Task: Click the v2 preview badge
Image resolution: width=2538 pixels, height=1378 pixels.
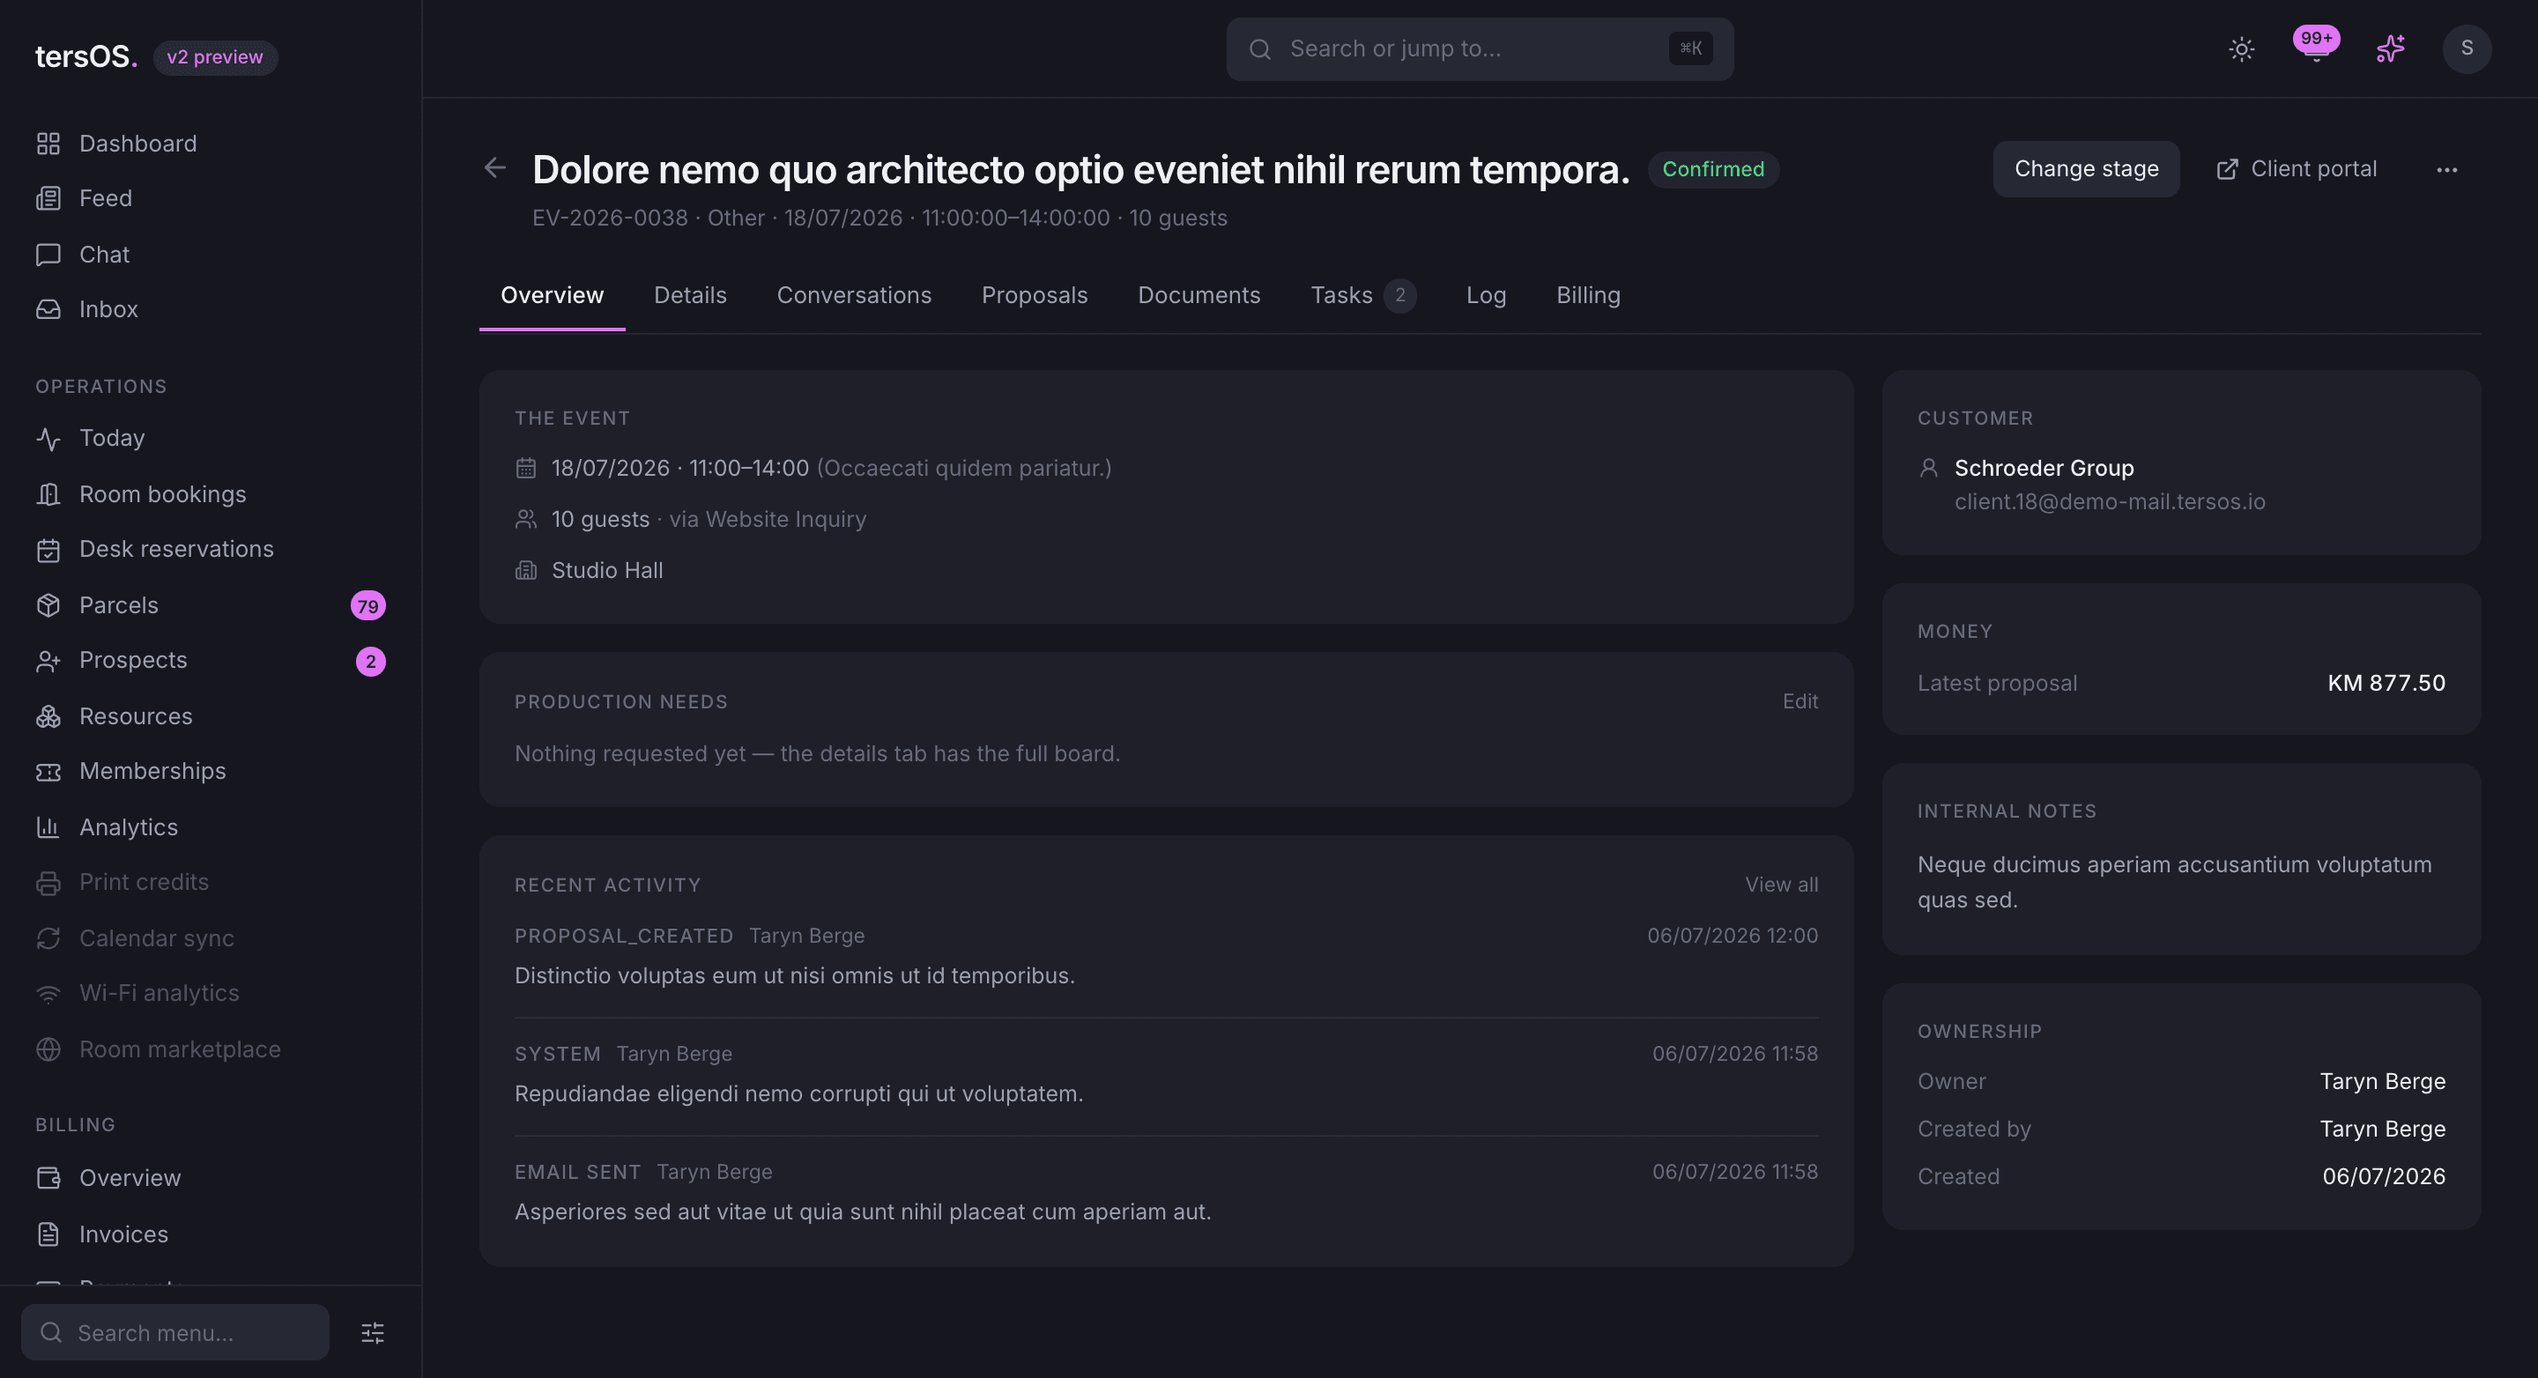Action: (x=215, y=57)
